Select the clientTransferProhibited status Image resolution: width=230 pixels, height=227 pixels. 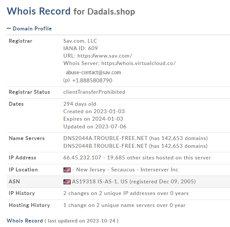(94, 92)
